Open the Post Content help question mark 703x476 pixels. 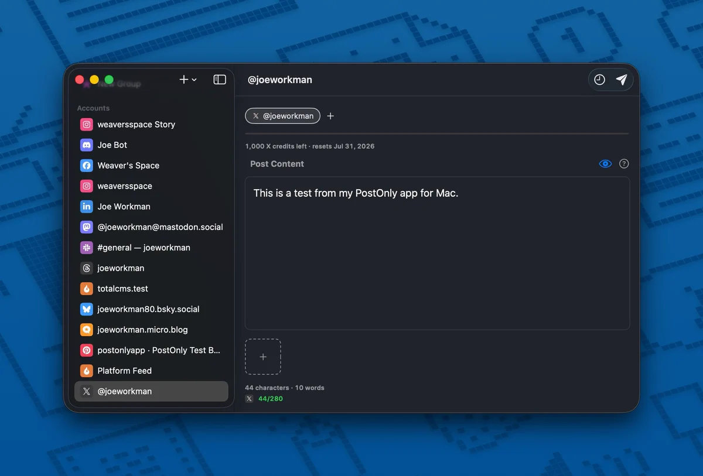click(x=624, y=164)
